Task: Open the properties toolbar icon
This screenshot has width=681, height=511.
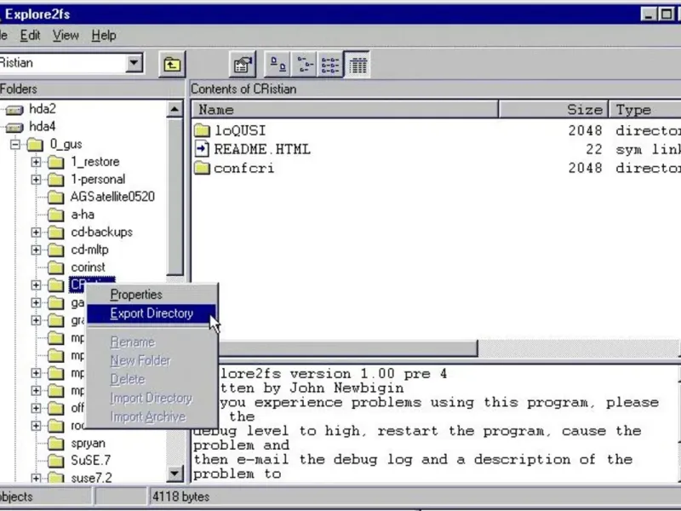Action: click(x=243, y=65)
